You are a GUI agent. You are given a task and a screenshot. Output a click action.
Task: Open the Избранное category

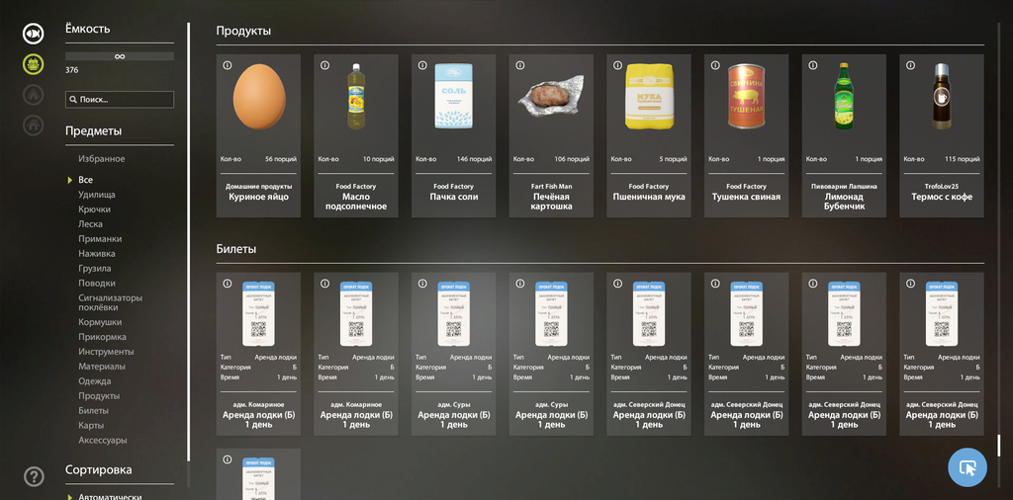click(102, 159)
